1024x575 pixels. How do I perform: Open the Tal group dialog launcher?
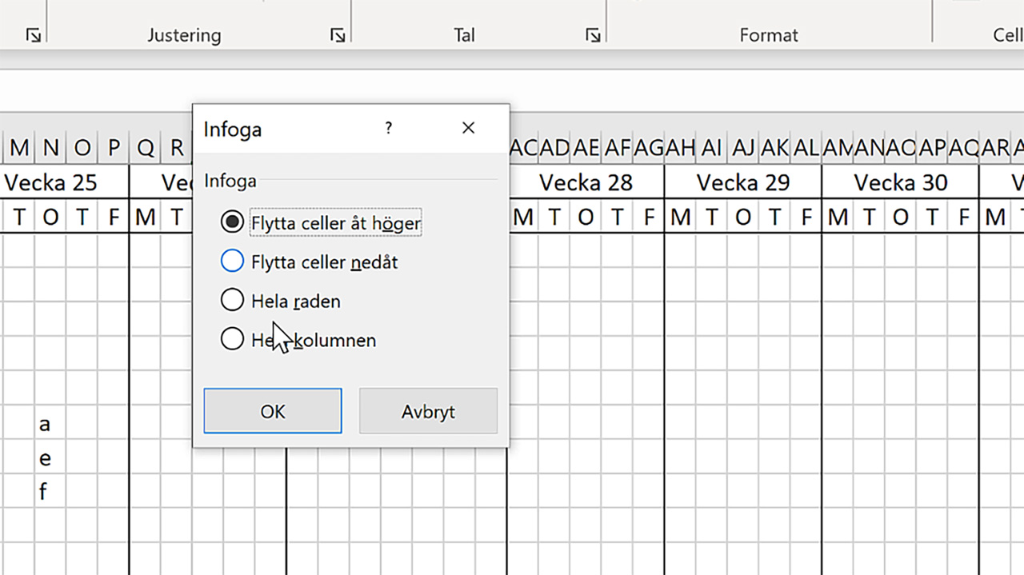coord(592,34)
